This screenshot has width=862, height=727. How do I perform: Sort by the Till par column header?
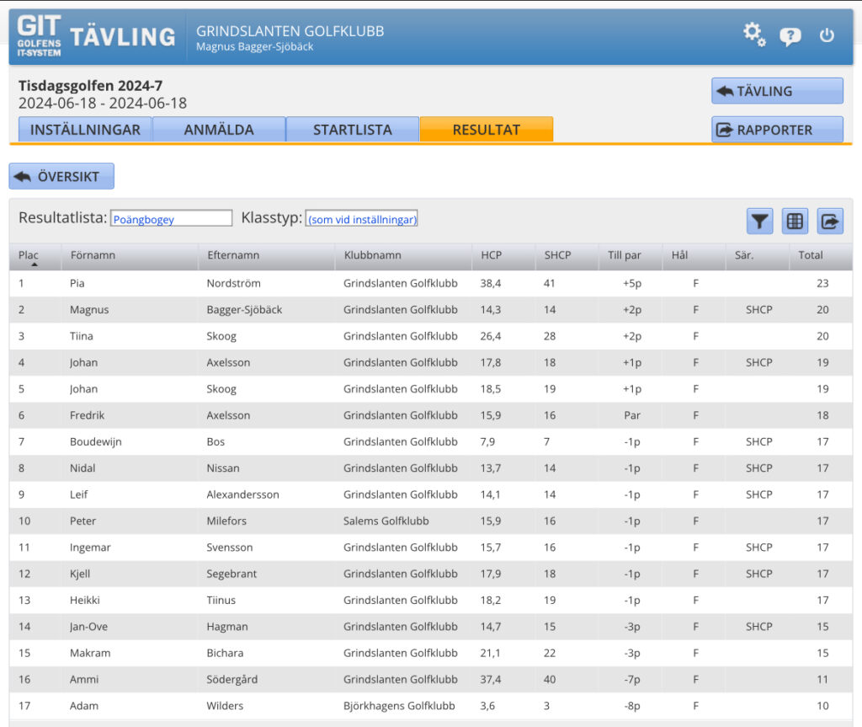(630, 256)
